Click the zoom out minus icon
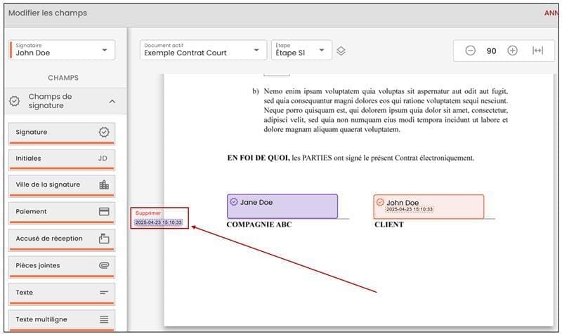The image size is (562, 334). coord(471,51)
